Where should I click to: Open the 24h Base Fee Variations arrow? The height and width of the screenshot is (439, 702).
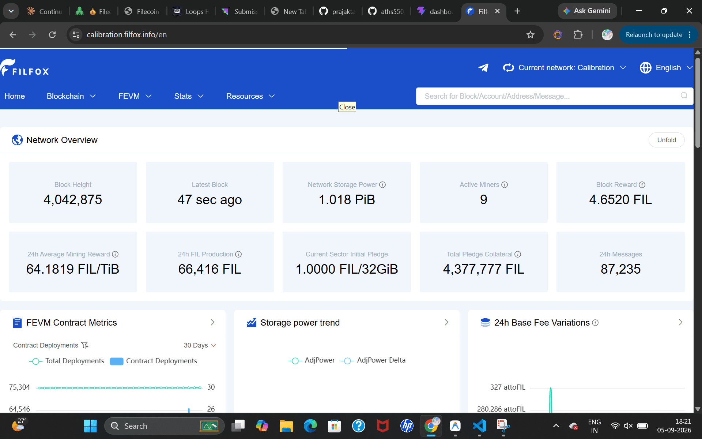point(680,322)
